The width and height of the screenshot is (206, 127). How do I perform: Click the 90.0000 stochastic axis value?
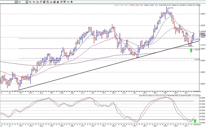coord(202,98)
